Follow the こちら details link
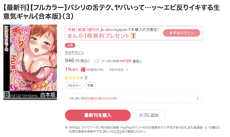The image size is (230, 137). pyautogui.click(x=118, y=131)
